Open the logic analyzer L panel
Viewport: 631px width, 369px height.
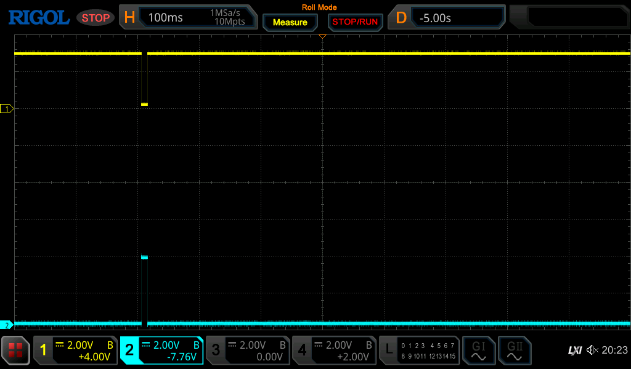pos(419,350)
